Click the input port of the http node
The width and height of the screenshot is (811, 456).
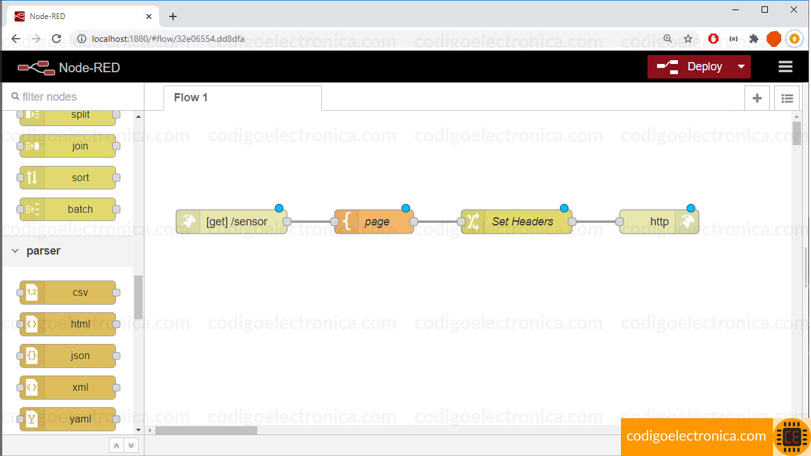coord(620,222)
